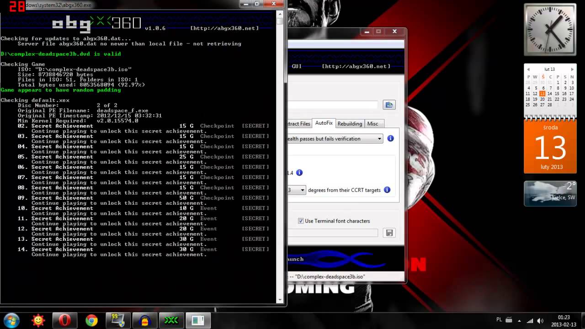The width and height of the screenshot is (585, 329).
Task: Click the keyboard icon in system tray
Action: tap(509, 320)
